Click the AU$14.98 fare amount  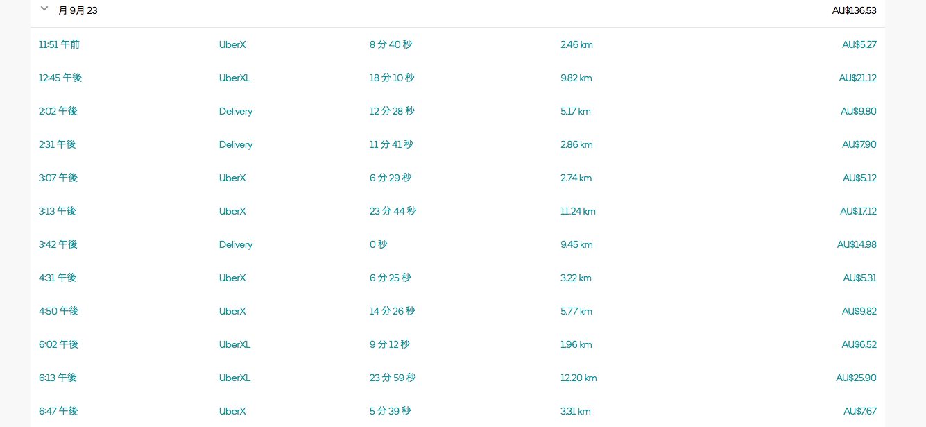pyautogui.click(x=857, y=244)
